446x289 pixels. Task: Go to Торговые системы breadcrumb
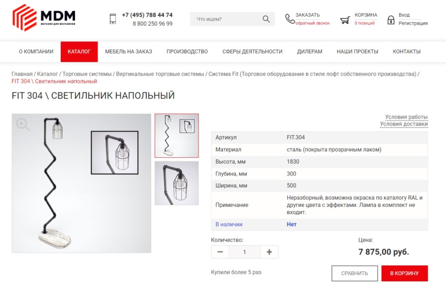point(87,74)
